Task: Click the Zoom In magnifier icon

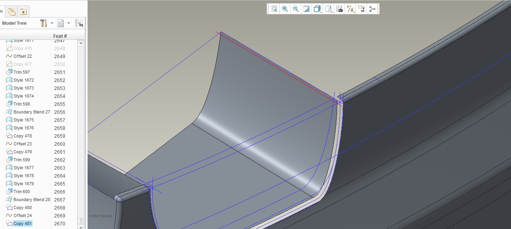Action: [285, 9]
